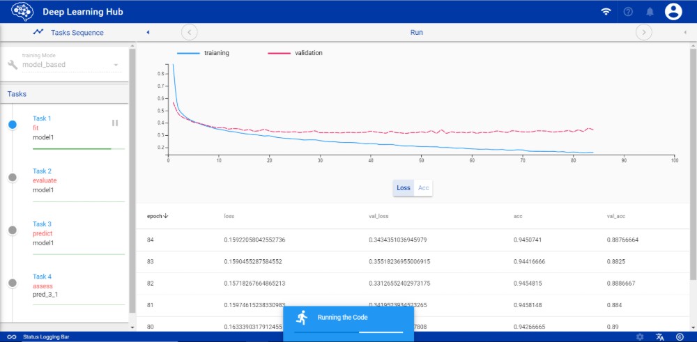Switch chart to Acc view
Screen dimensions: 697x342
[423, 188]
